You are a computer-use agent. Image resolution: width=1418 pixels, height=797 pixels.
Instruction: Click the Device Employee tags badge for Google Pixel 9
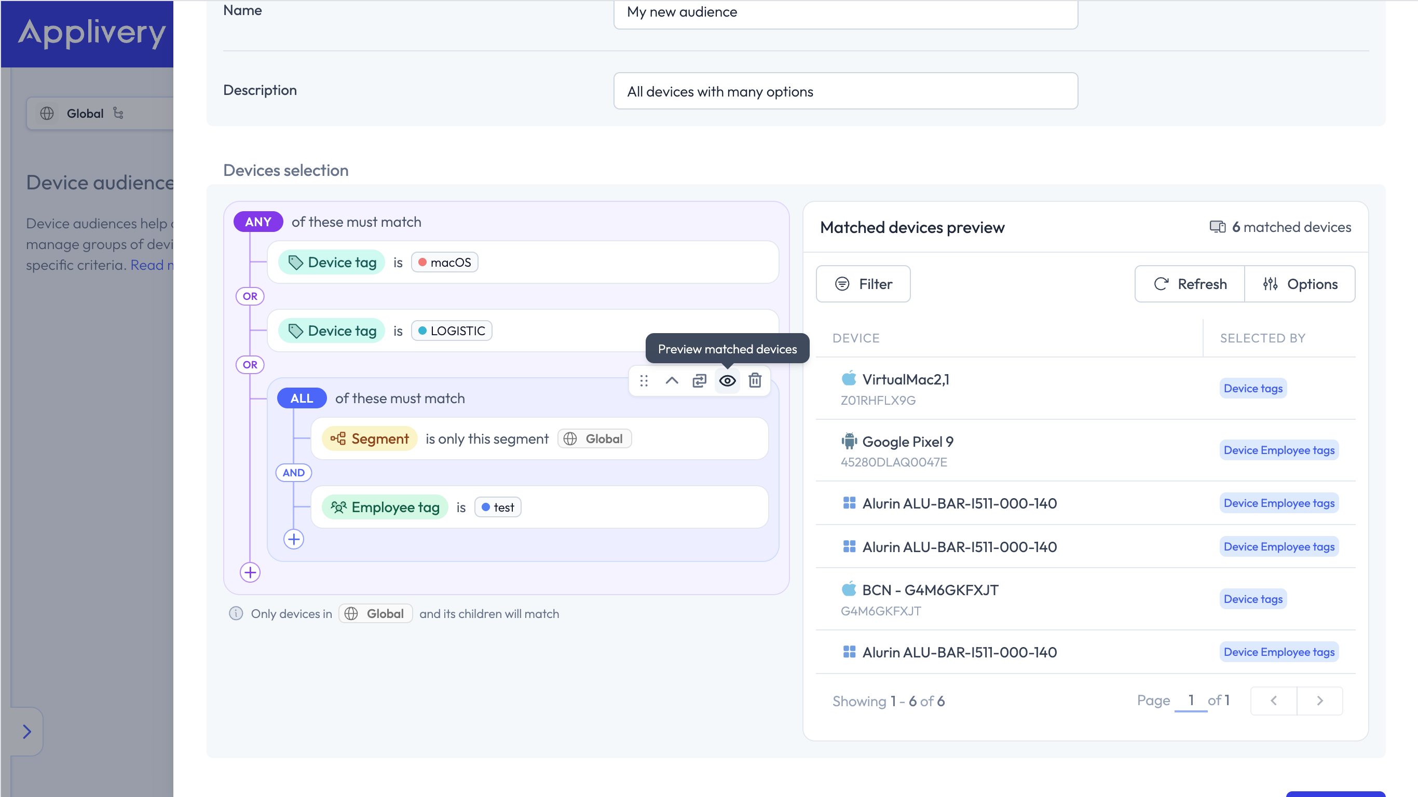[1279, 450]
